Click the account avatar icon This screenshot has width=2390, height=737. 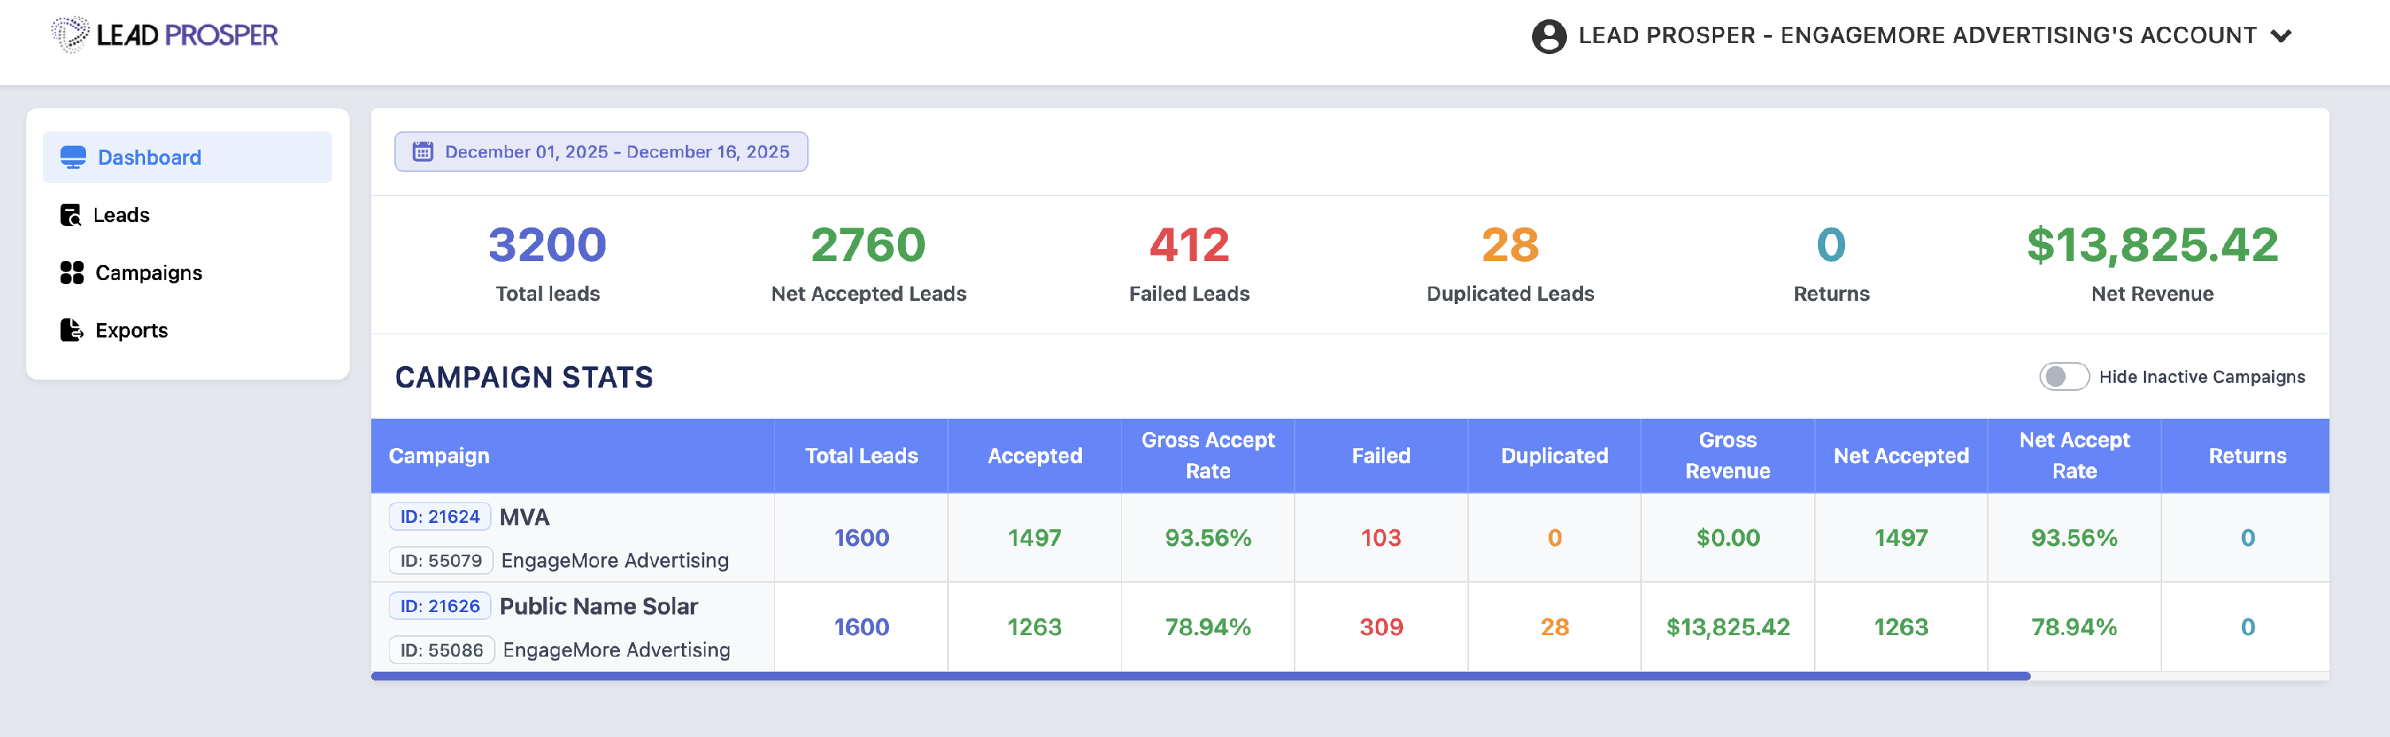(1549, 36)
